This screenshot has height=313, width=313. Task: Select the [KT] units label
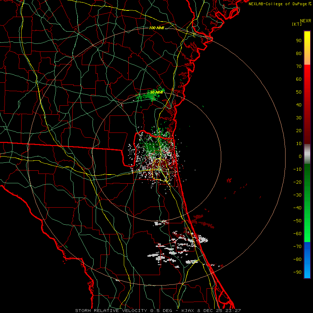(x=297, y=24)
